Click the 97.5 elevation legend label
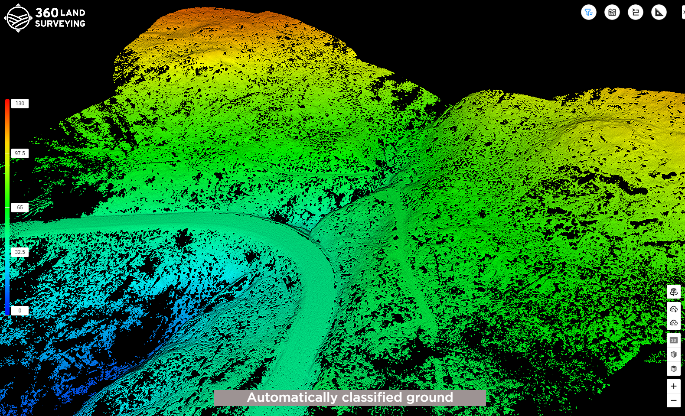The width and height of the screenshot is (685, 416). point(20,153)
